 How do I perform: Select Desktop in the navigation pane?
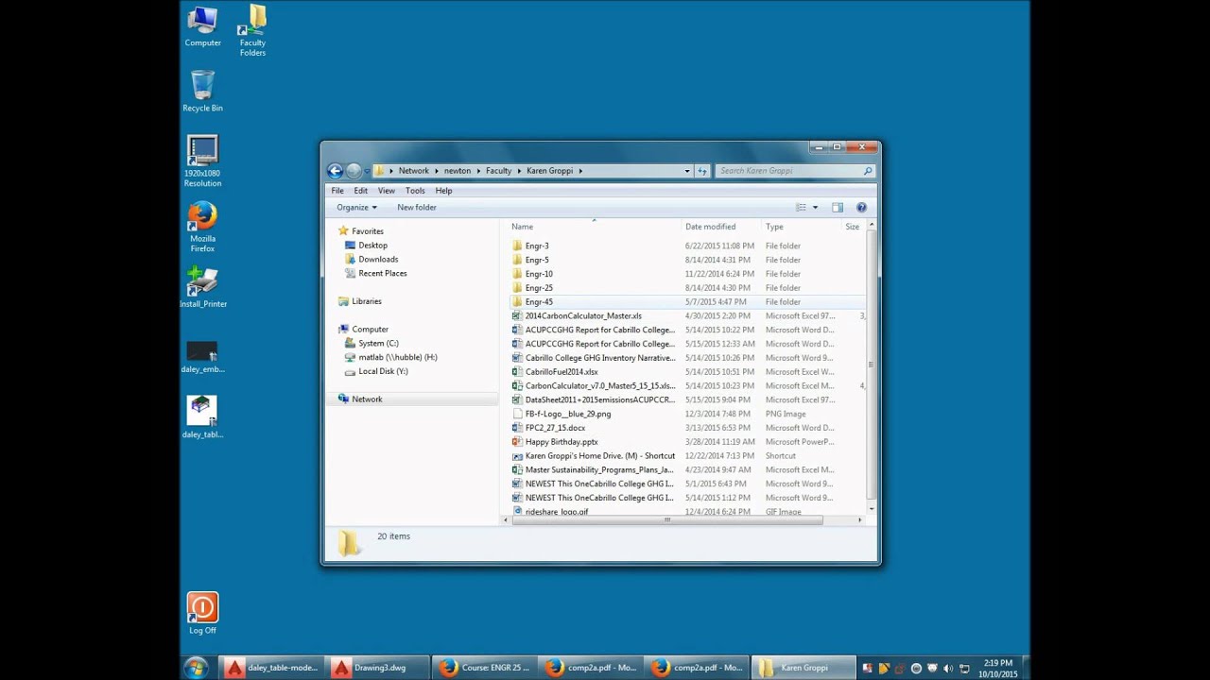tap(372, 246)
